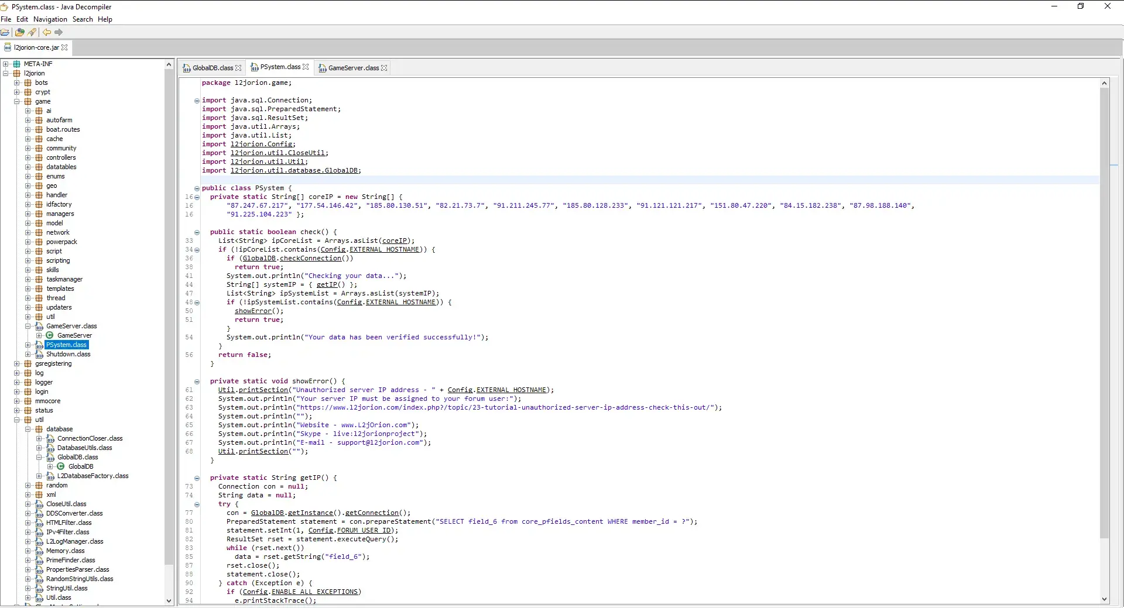Collapse the game package node
Screen dimensions: 1124x608
pyautogui.click(x=17, y=101)
